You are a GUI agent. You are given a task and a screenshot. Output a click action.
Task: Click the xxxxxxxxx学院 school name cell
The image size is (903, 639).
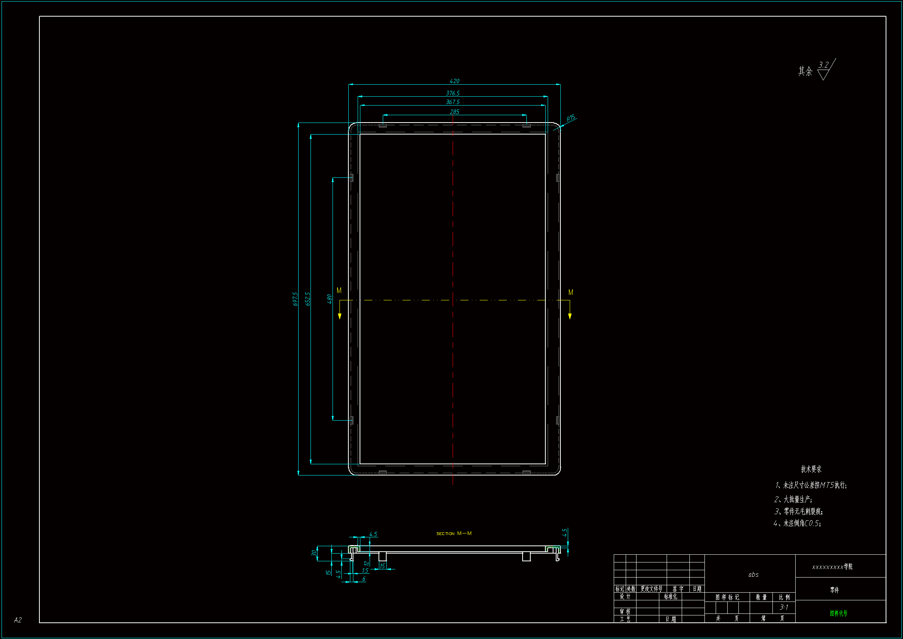(x=832, y=567)
